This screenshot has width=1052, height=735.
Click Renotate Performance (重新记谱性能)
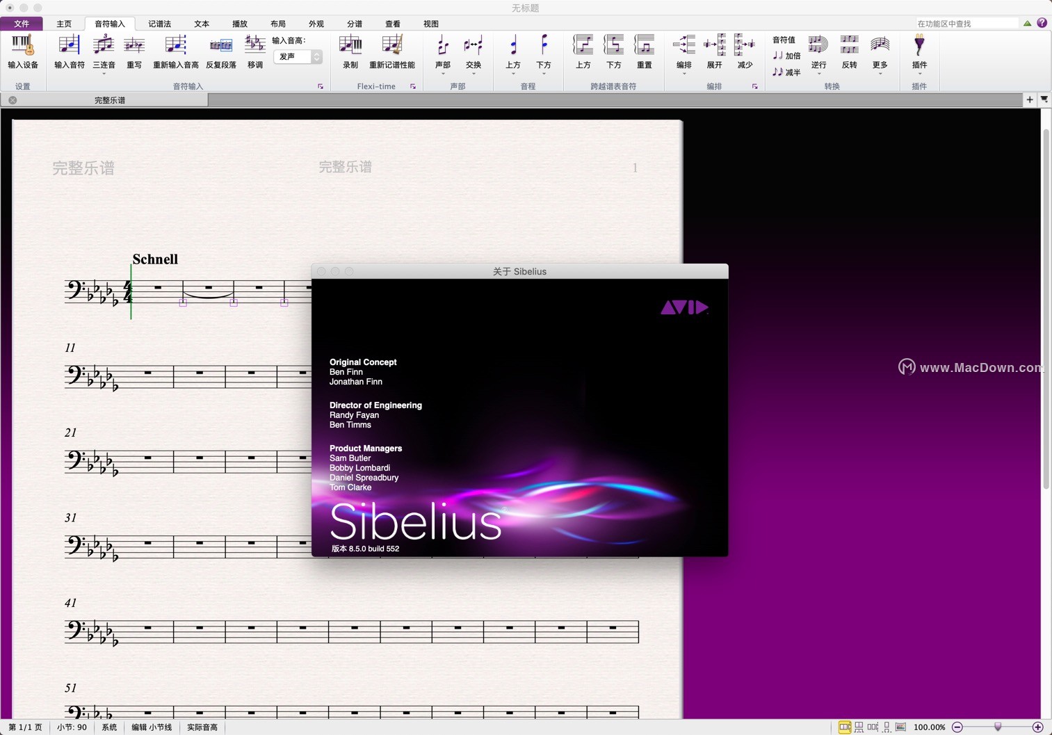click(x=392, y=51)
